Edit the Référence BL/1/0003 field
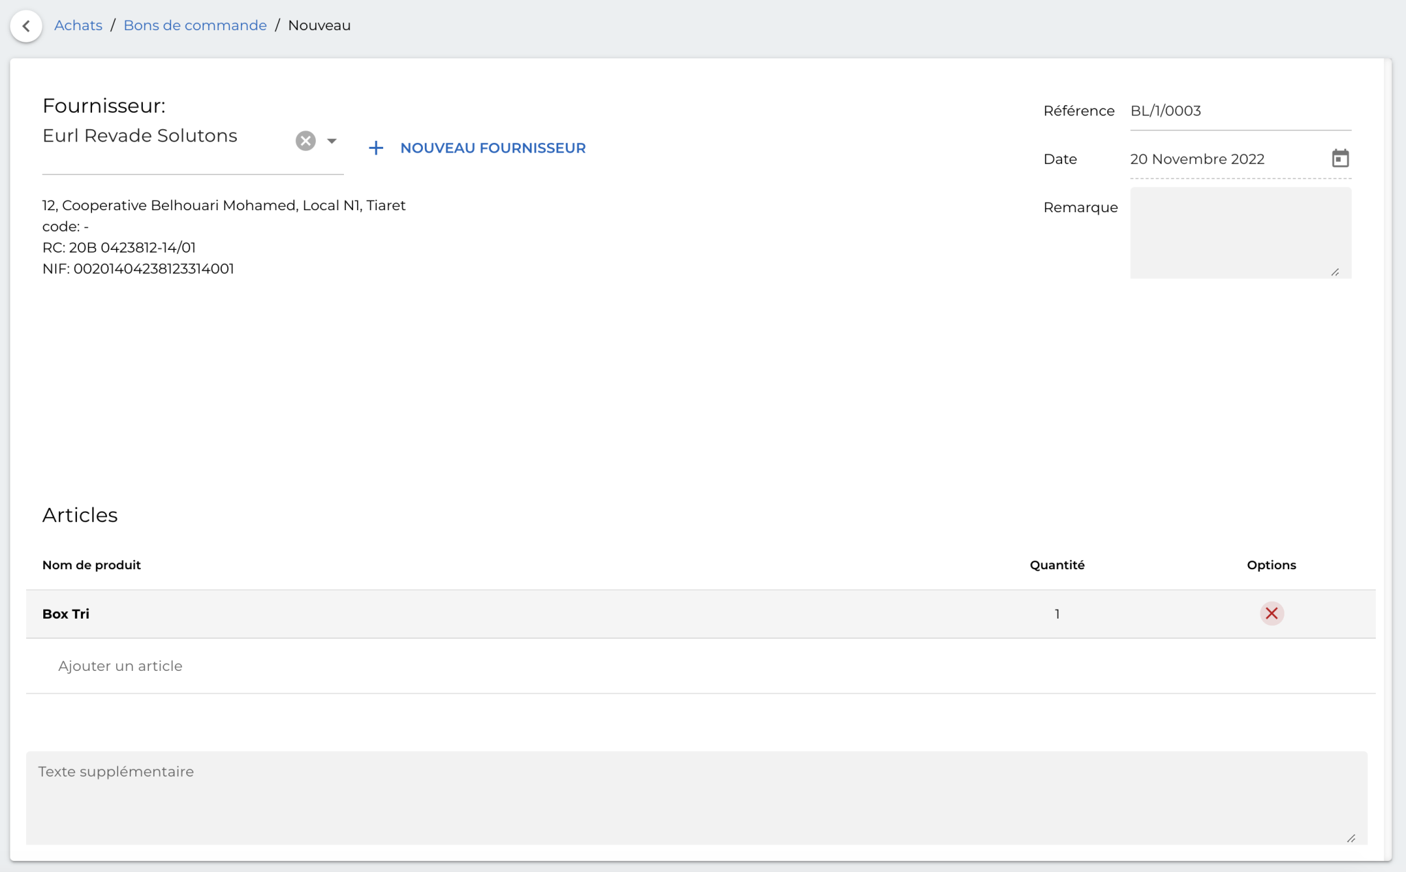Screen dimensions: 1406x872 coord(1239,110)
